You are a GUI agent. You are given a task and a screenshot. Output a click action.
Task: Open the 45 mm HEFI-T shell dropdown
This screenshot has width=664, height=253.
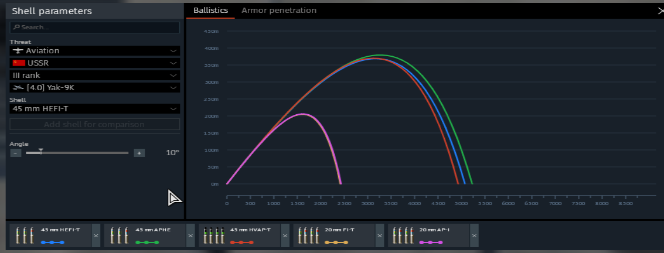(x=94, y=109)
